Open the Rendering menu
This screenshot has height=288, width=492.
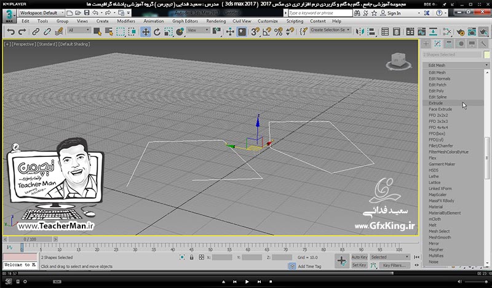pos(216,21)
